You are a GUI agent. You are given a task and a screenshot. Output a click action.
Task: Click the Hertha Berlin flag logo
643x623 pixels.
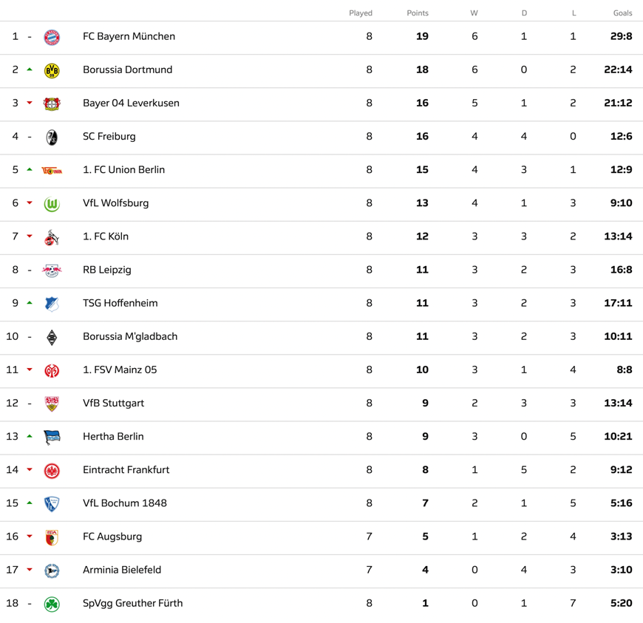pos(52,438)
